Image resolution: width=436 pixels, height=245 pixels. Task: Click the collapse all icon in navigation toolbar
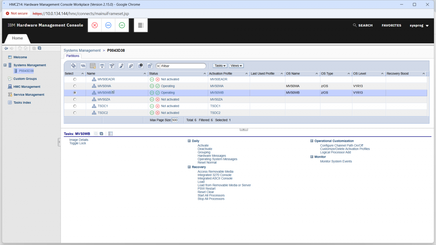coord(39,48)
